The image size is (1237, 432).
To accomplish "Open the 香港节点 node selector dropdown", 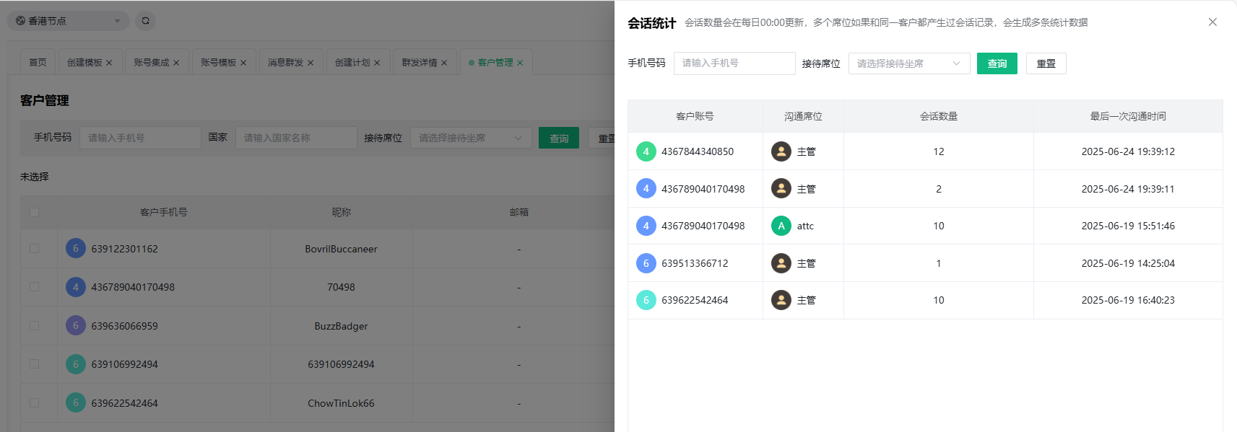I will tap(69, 21).
